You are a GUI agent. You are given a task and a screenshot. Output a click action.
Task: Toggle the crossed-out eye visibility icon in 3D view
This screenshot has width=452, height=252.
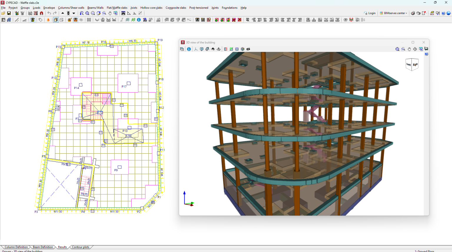(x=248, y=49)
